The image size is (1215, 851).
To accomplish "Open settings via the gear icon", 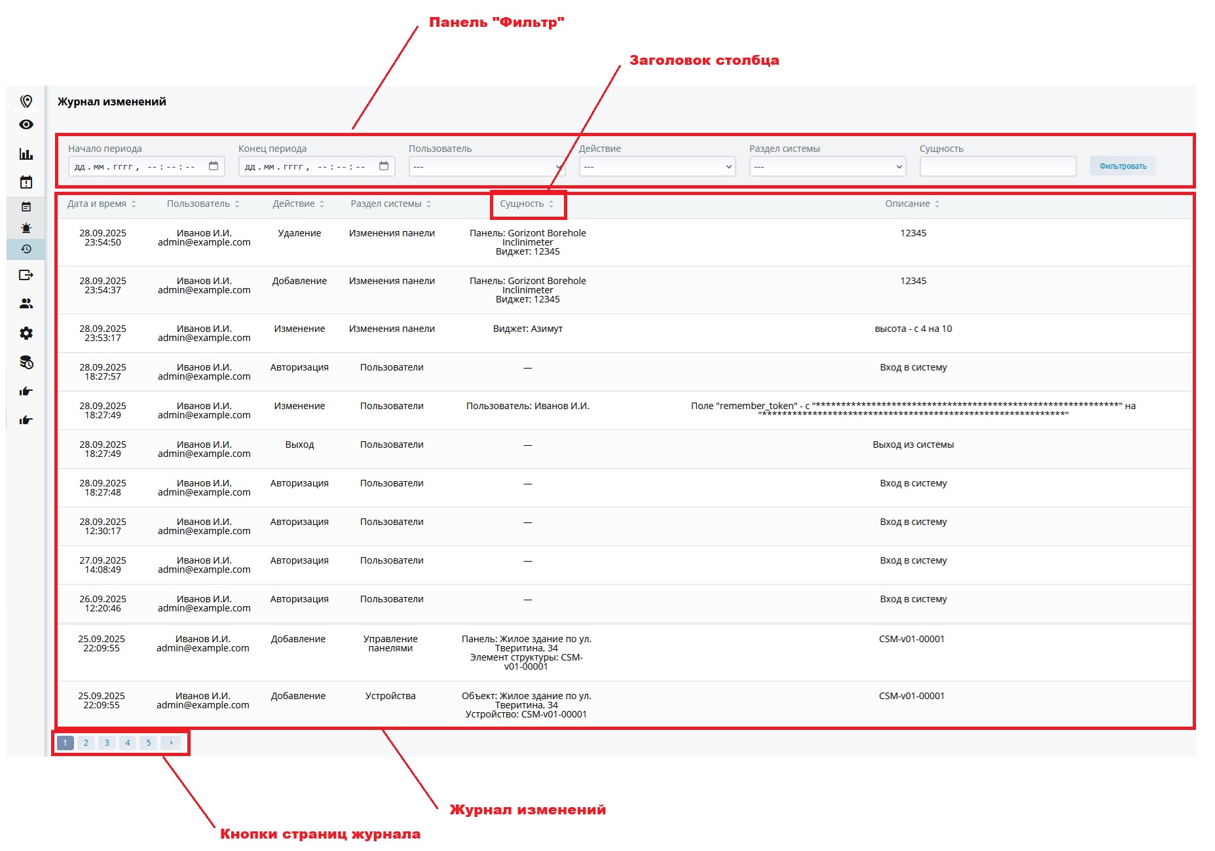I will pos(26,333).
